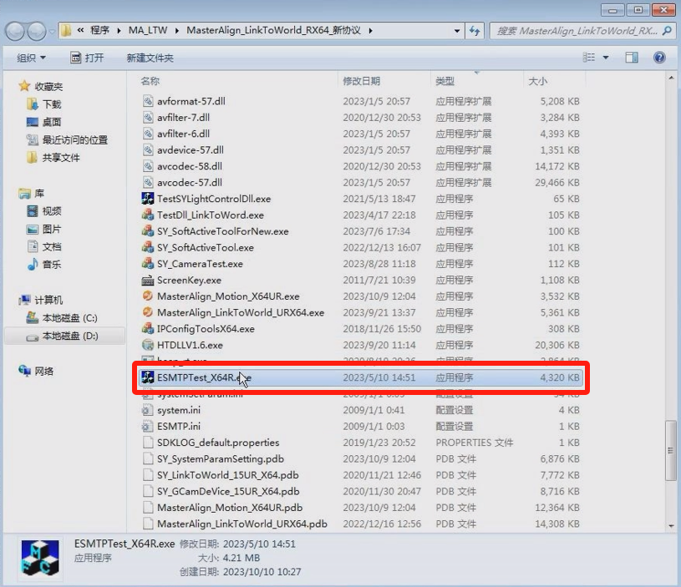Sort by 大小 column header
Image resolution: width=681 pixels, height=587 pixels.
[537, 81]
